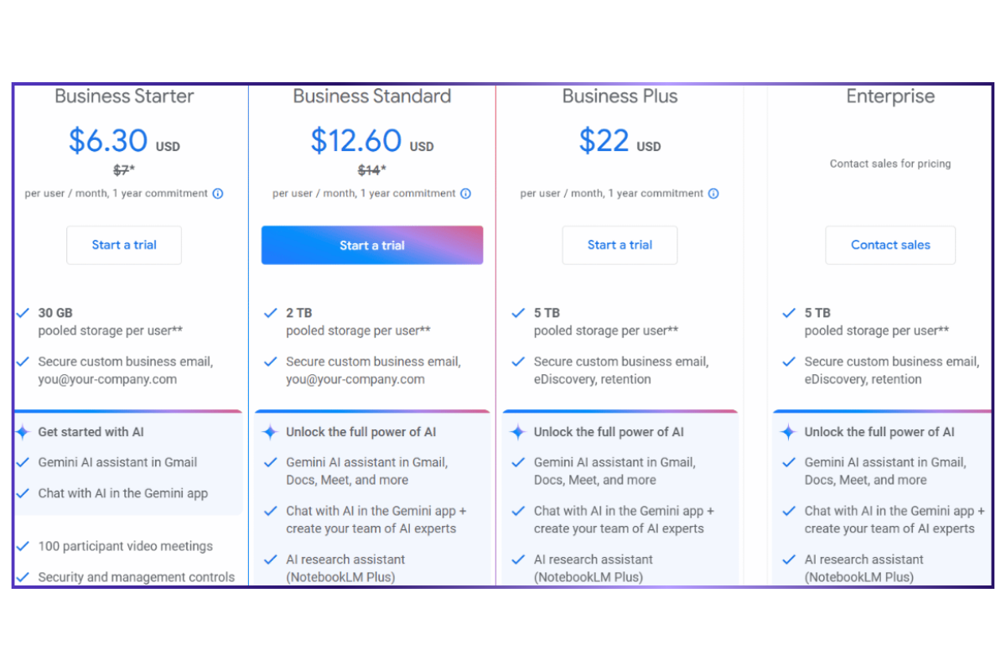Click the $12.60 Business Standard price

pyautogui.click(x=356, y=140)
